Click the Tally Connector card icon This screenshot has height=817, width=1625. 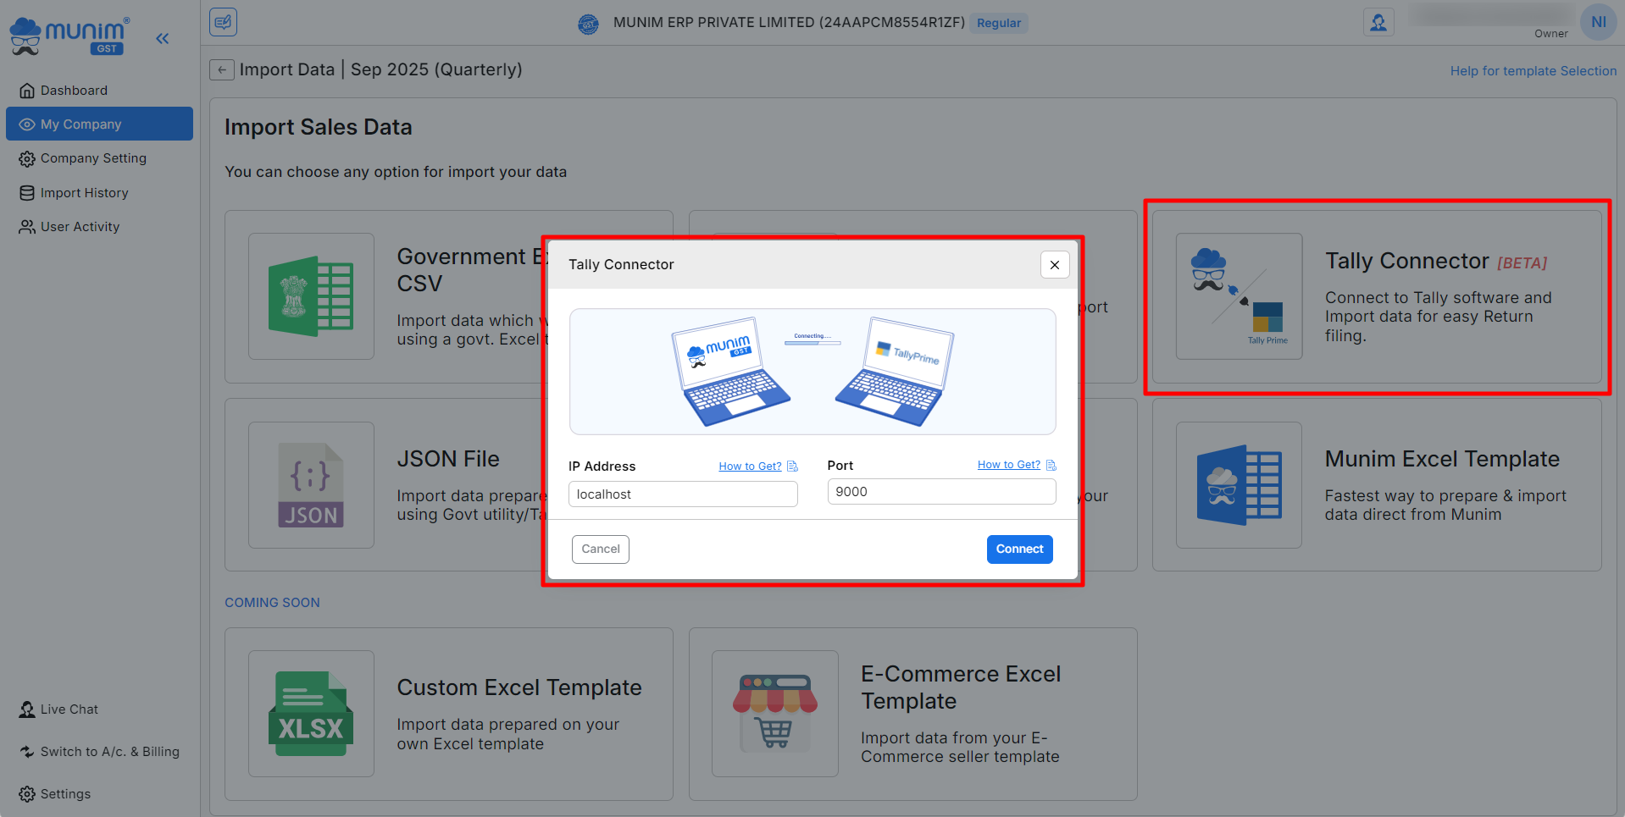tap(1239, 296)
